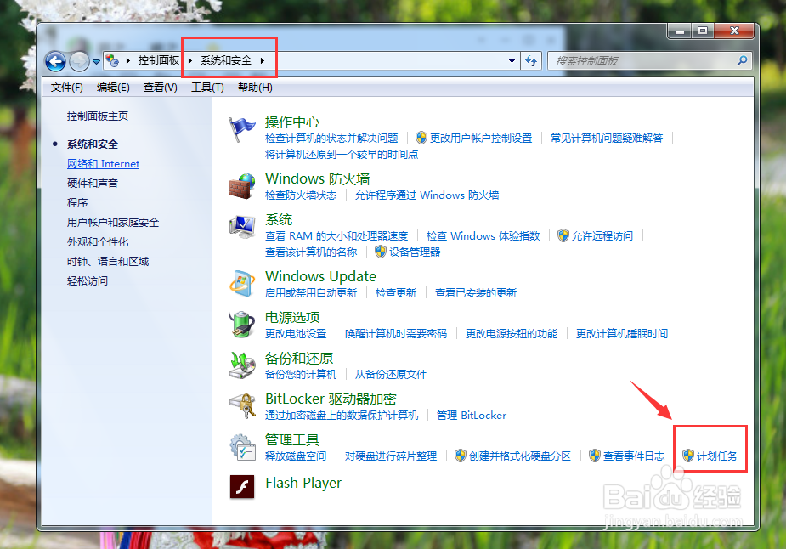The height and width of the screenshot is (549, 786).
Task: Open 设备管理器 link
Action: point(415,252)
